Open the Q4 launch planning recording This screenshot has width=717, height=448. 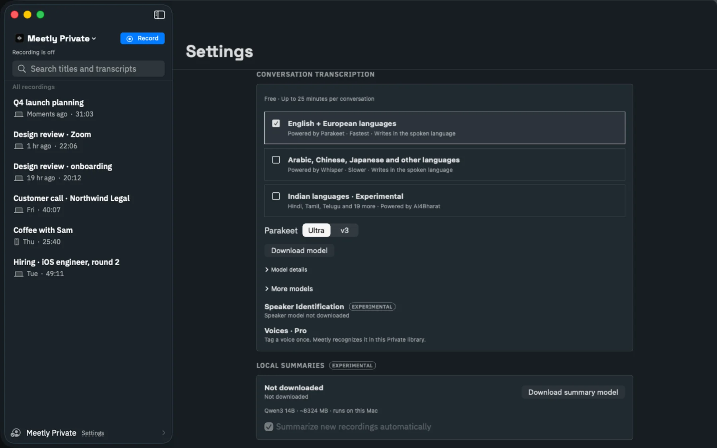click(88, 108)
